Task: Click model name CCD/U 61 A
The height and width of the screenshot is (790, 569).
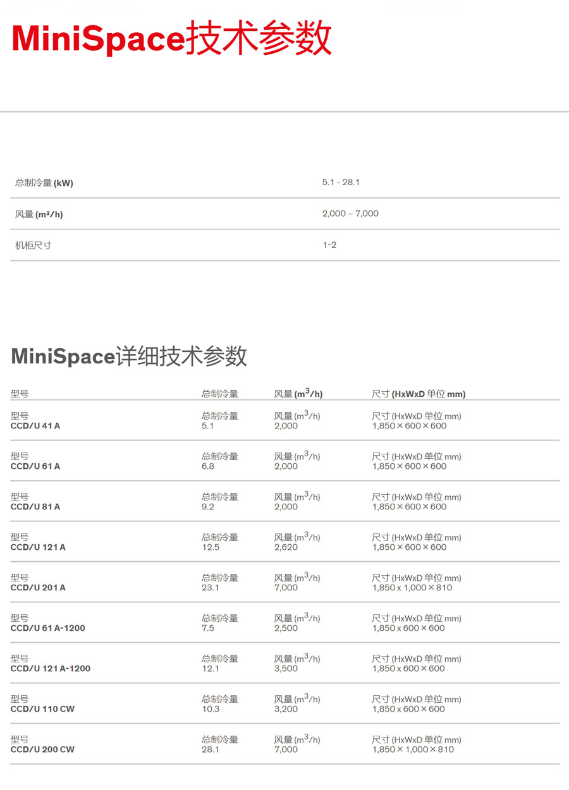Action: pos(35,466)
